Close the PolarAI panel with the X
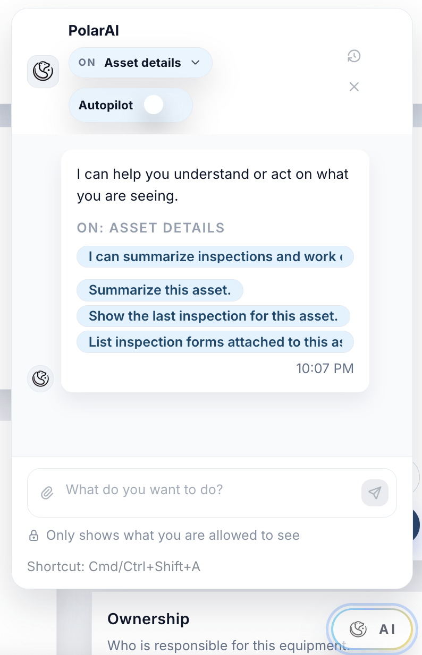 pyautogui.click(x=354, y=87)
